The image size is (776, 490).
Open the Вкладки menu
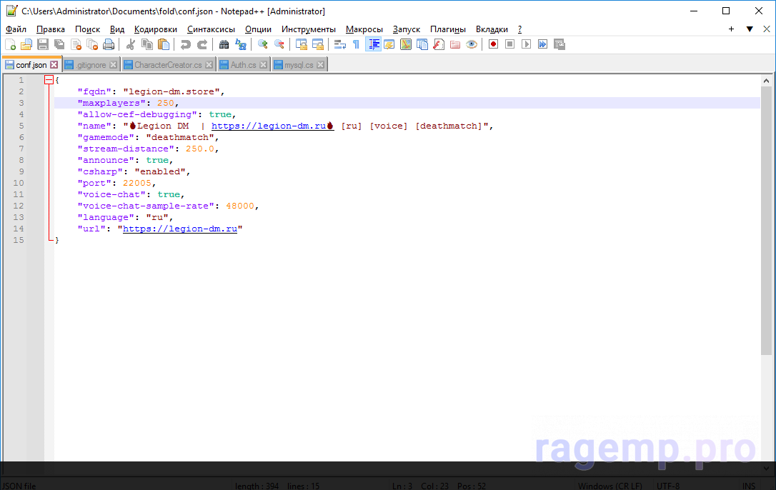tap(492, 29)
